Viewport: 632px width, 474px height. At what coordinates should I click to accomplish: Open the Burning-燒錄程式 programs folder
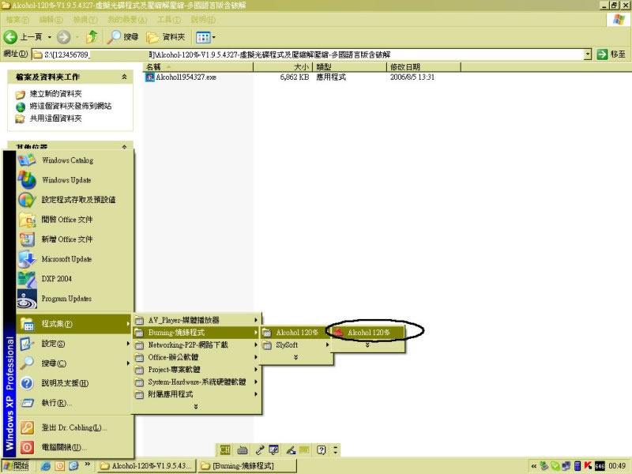point(196,333)
